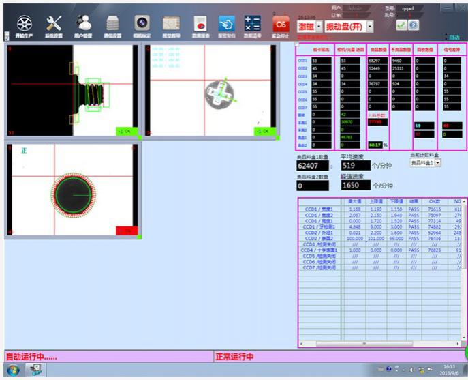The image size is (468, 380).
Task: Click the CCD4 row in results table
Action: coord(381,250)
